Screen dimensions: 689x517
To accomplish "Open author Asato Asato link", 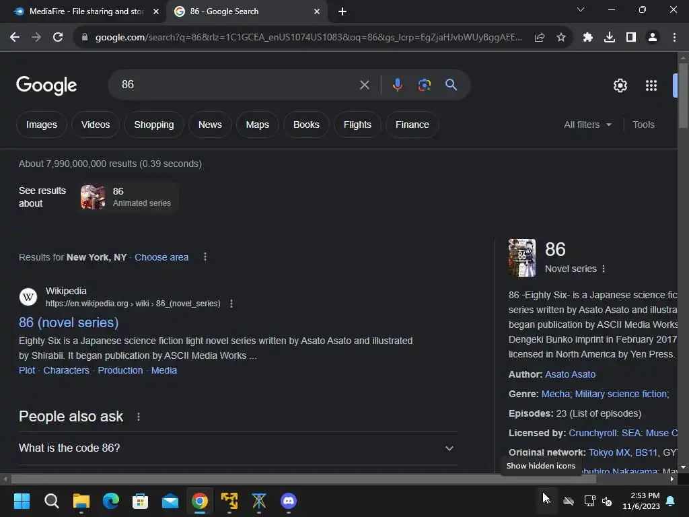I will (570, 374).
